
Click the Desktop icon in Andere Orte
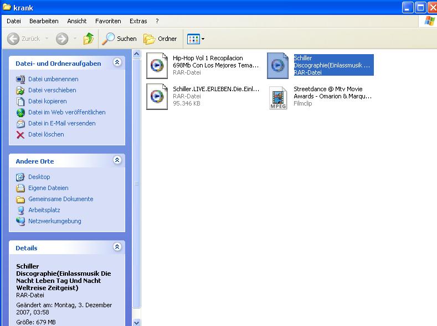[x=20, y=177]
